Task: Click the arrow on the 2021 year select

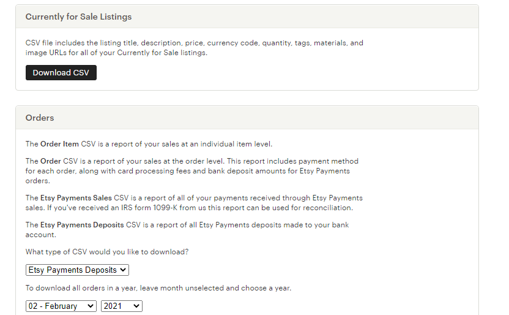Action: [x=136, y=306]
